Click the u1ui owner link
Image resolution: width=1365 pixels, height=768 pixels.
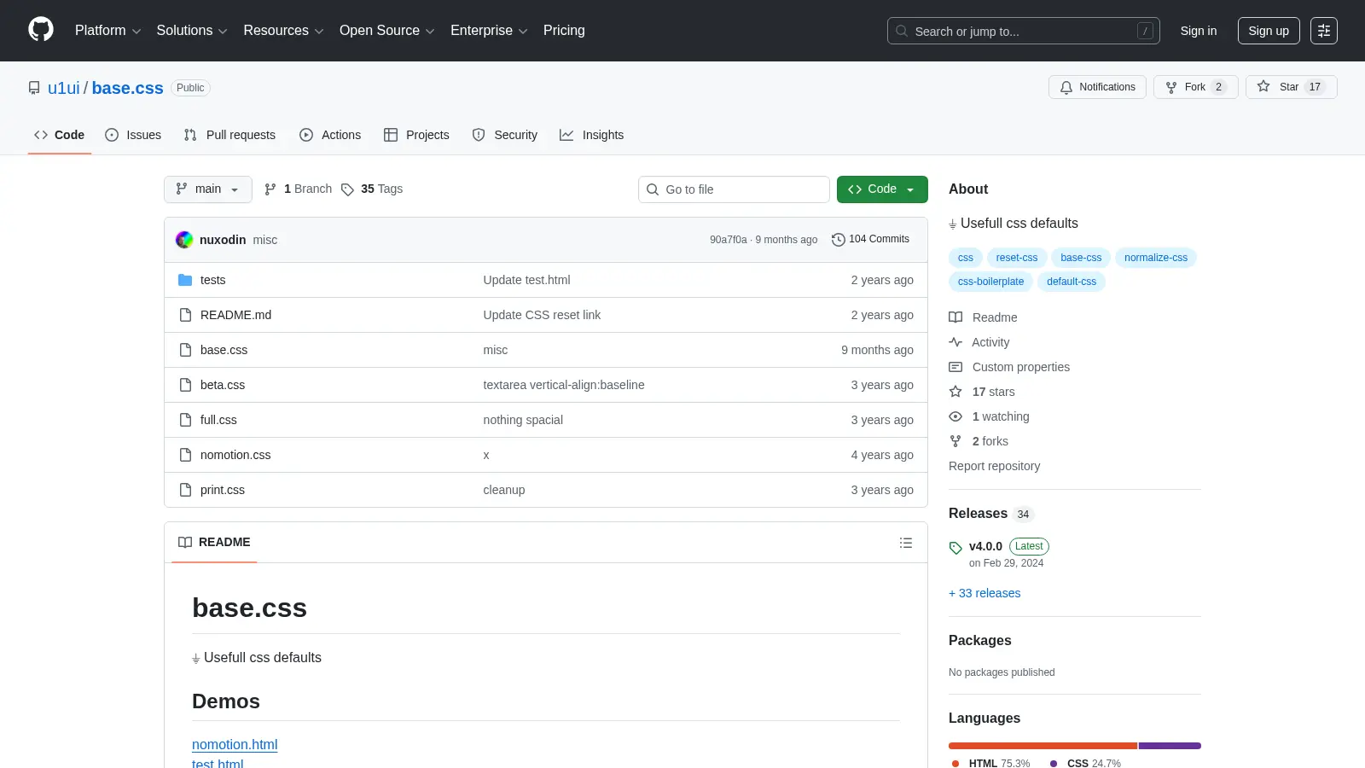[x=64, y=88]
